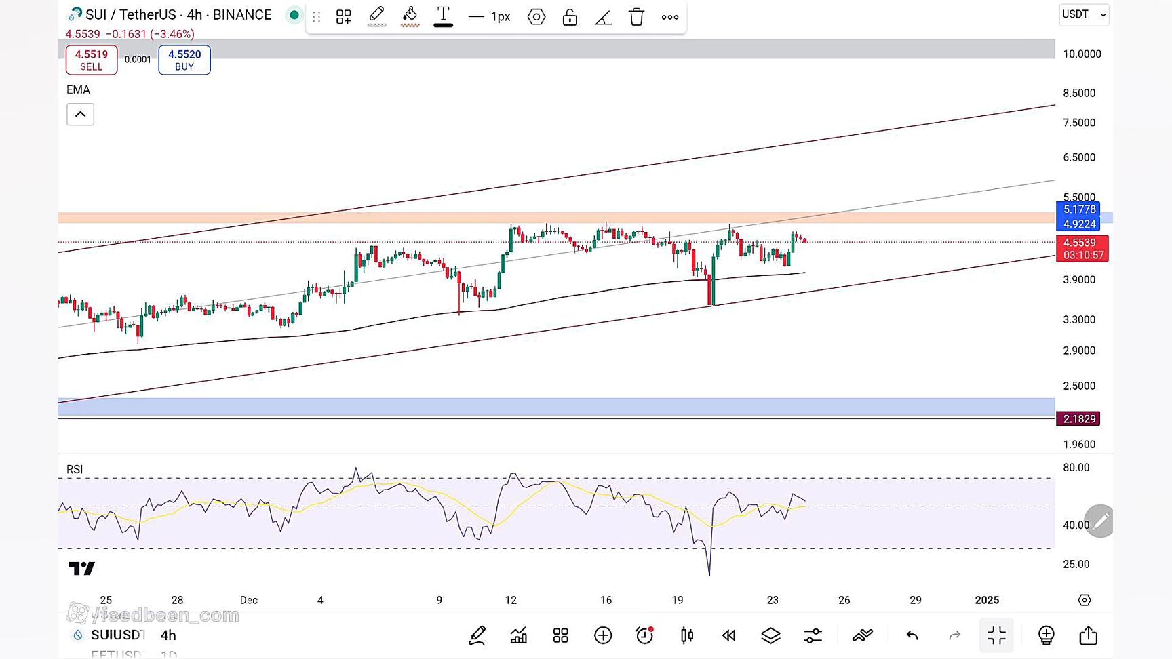The image size is (1172, 659).
Task: Click the RSI indicator label
Action: 75,469
